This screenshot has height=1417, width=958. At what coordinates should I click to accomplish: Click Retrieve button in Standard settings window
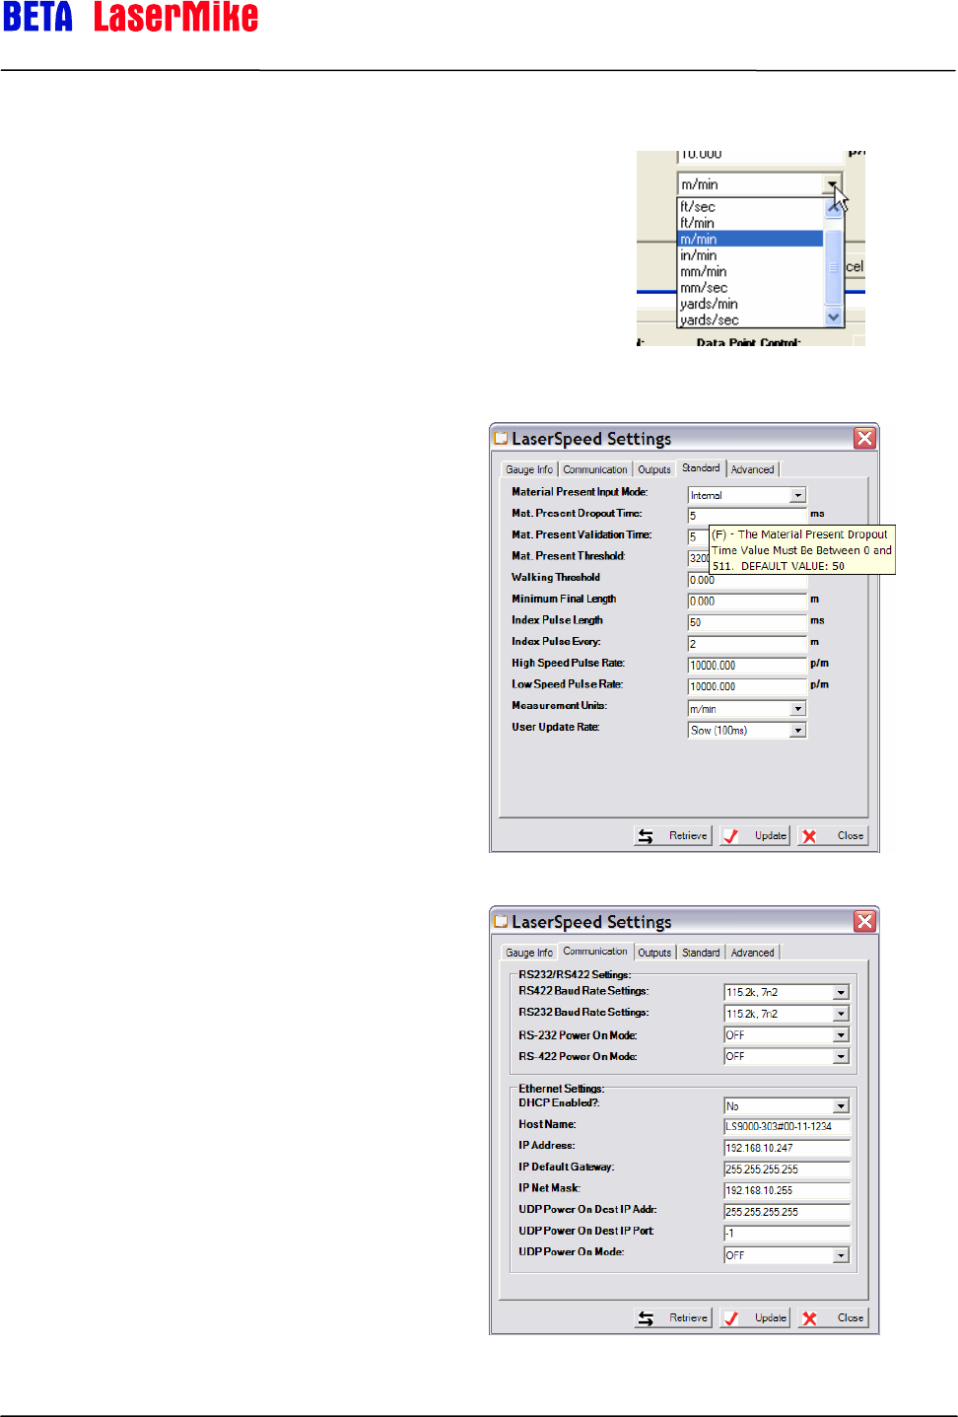tap(673, 835)
